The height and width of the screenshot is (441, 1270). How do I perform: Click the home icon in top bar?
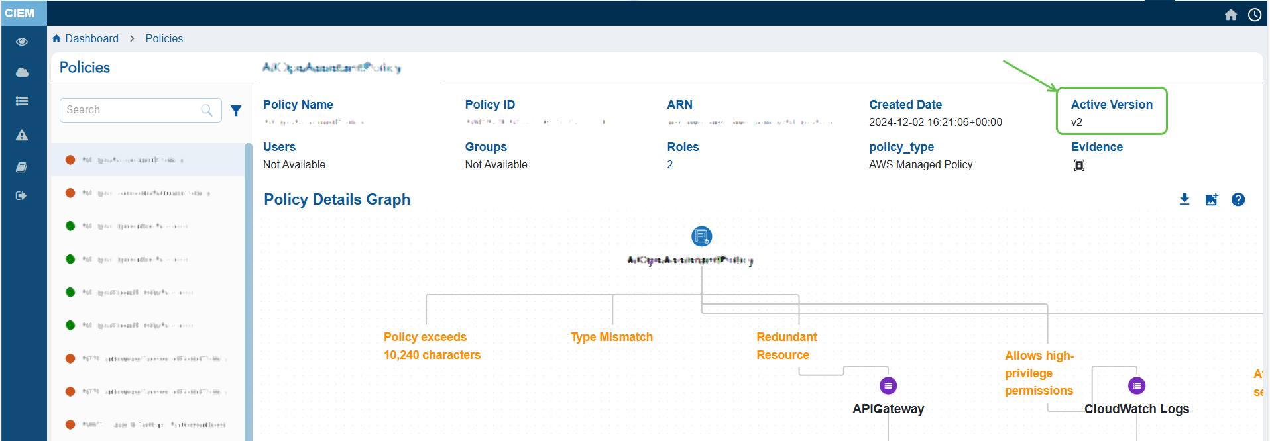(x=1231, y=15)
